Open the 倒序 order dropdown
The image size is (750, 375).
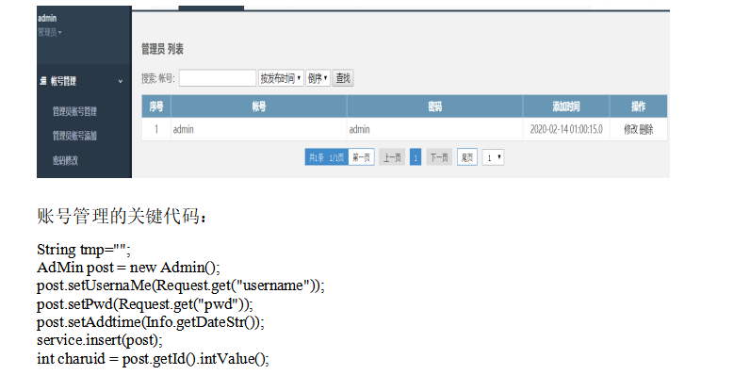318,78
